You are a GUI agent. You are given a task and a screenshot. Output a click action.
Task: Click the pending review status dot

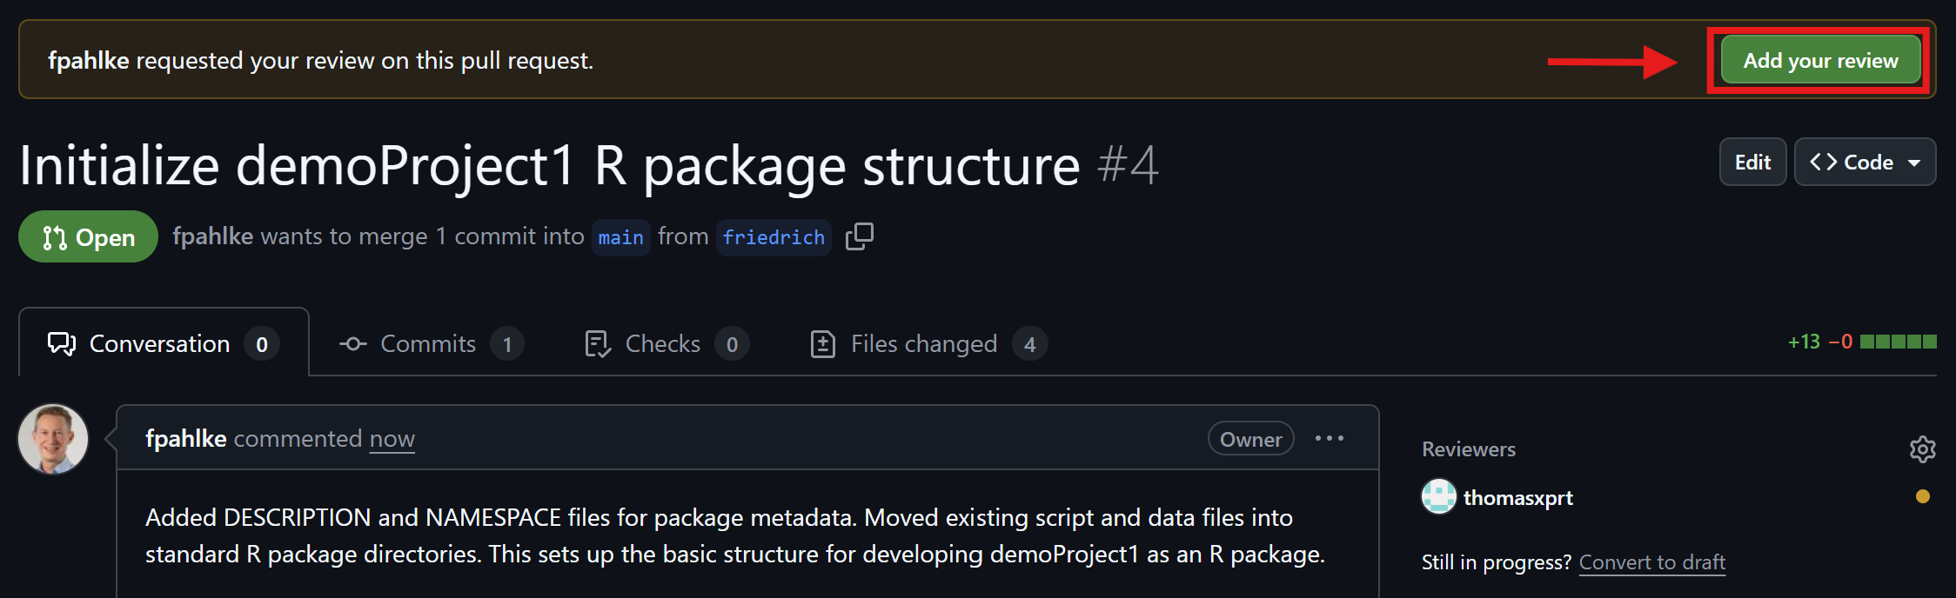point(1922,497)
